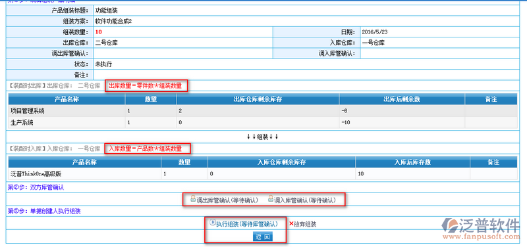The image size is (527, 247).
Task: Click the date value 2016/5/23
Action: coord(375,32)
